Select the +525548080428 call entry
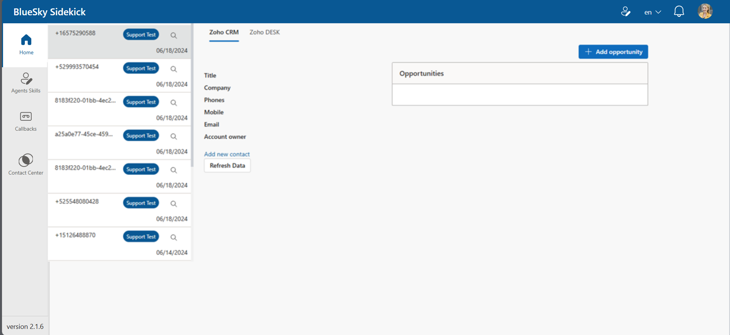730x335 pixels. (119, 210)
